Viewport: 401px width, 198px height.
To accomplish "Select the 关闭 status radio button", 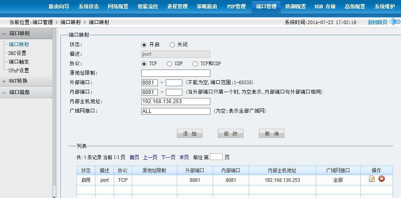I will 172,45.
